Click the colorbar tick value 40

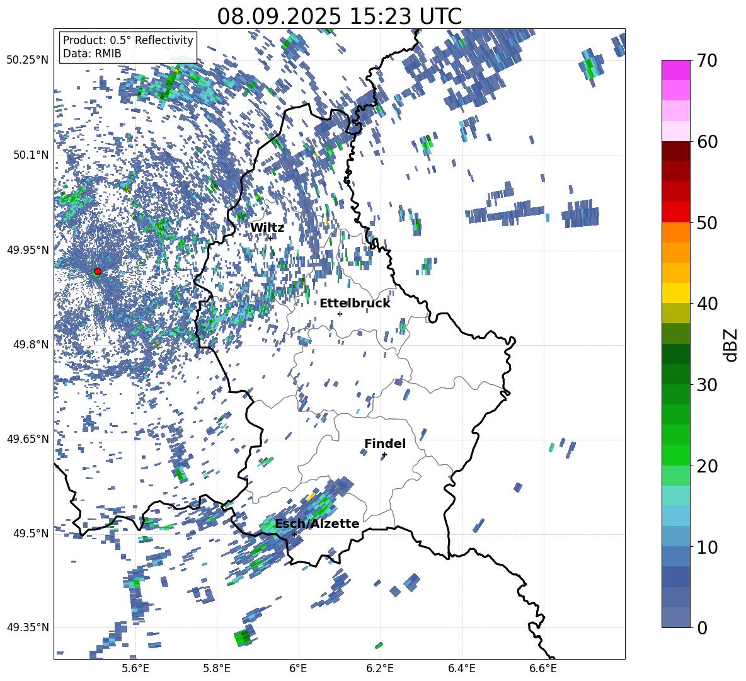pyautogui.click(x=707, y=304)
